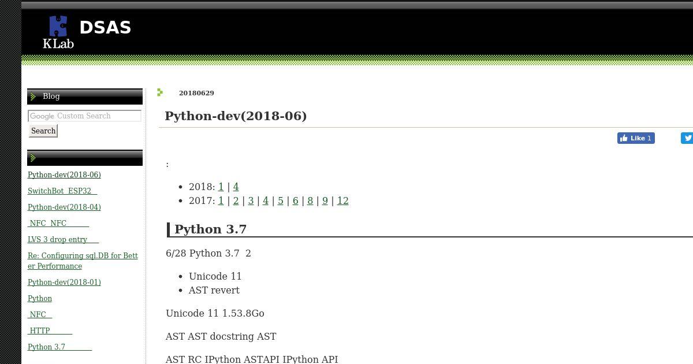Open the Python sidebar link

click(40, 299)
